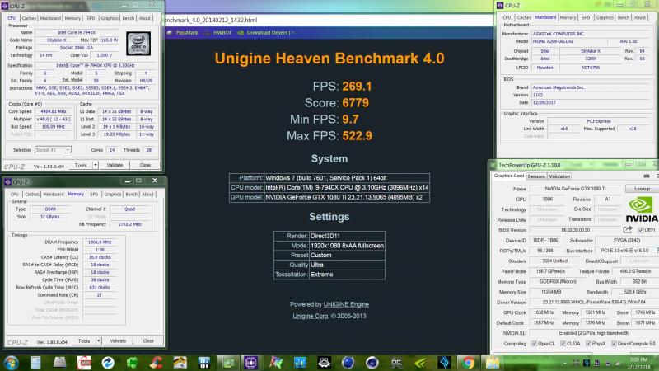Click the EVGA (3842) Subvendor field

tap(627, 240)
